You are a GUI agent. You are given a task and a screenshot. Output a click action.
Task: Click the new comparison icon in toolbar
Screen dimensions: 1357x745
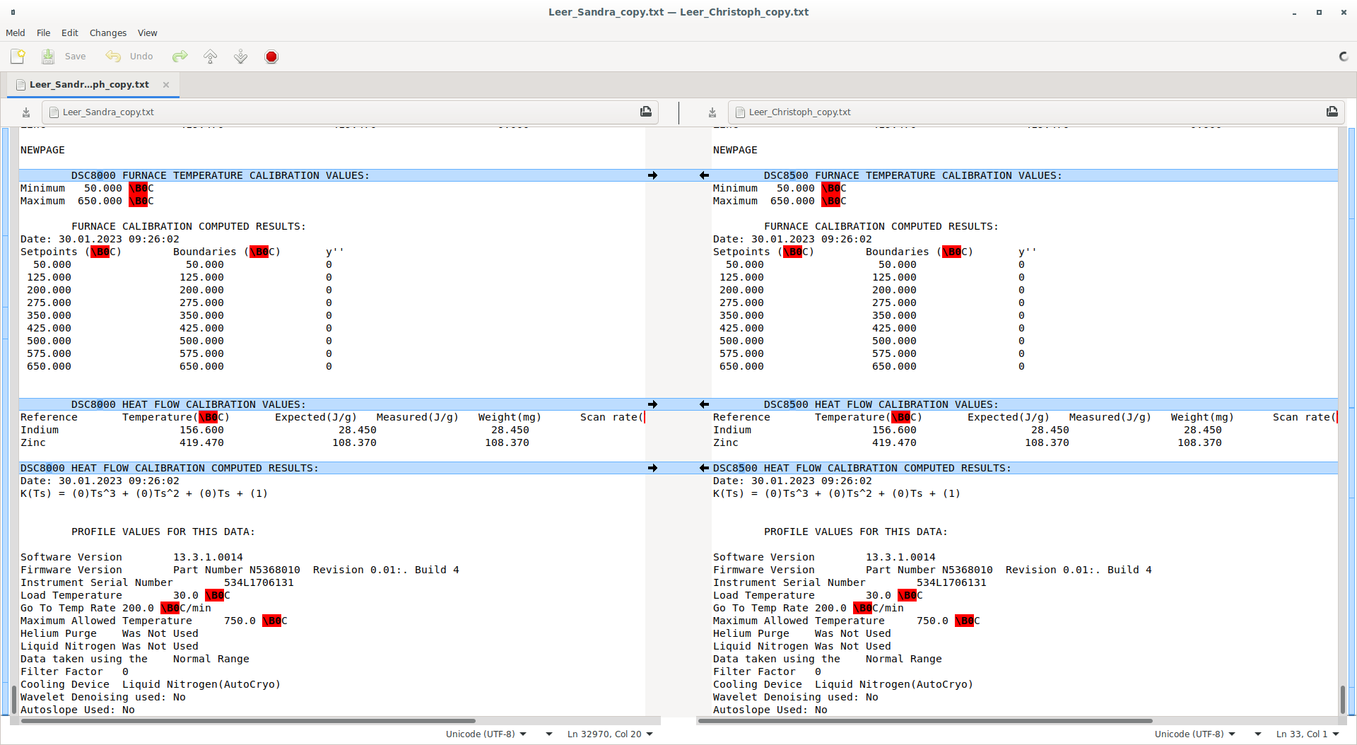(x=18, y=57)
